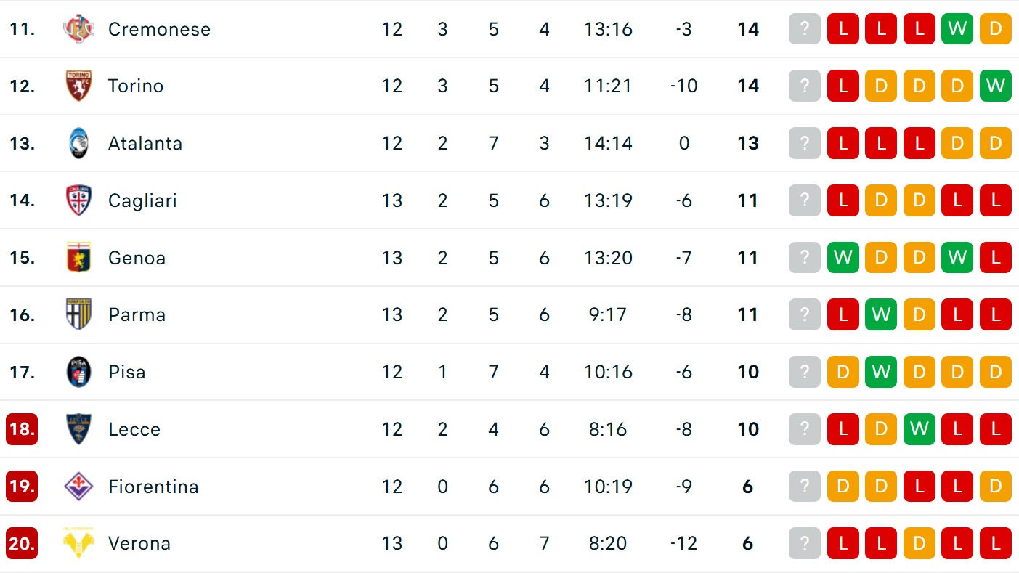
Task: Click the Cagliari club crest icon
Action: tap(78, 200)
